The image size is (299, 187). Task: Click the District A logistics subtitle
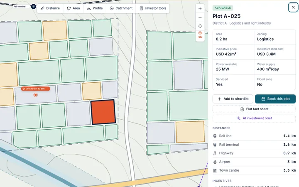(x=242, y=23)
